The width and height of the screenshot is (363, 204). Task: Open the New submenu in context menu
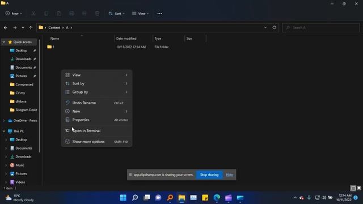[96, 111]
